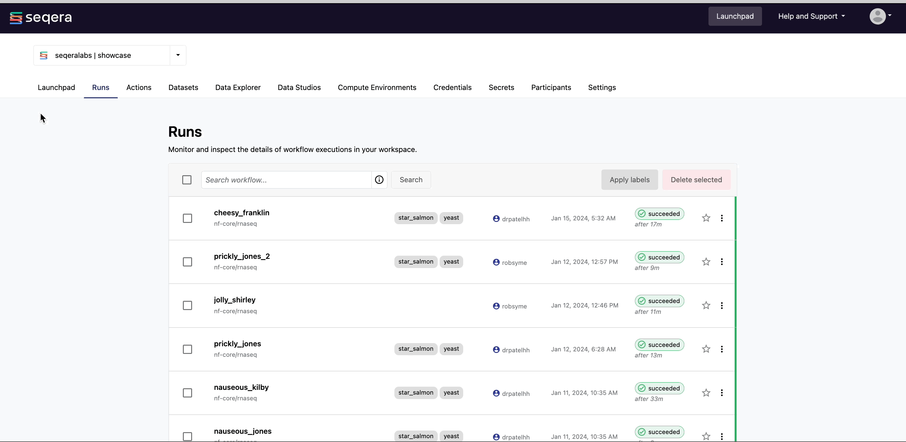The image size is (906, 442).
Task: Tick the checkbox for cheesy_franklin run
Action: pyautogui.click(x=187, y=218)
